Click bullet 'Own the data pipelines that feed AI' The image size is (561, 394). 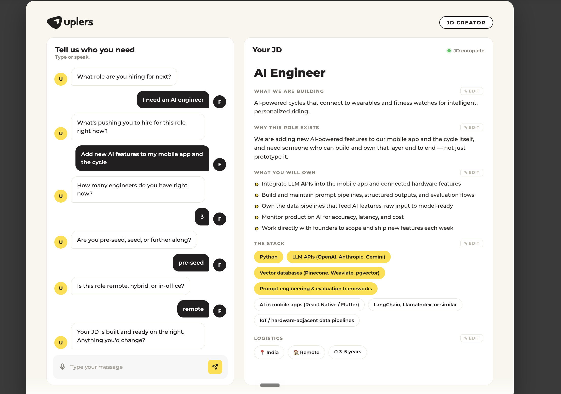[357, 206]
